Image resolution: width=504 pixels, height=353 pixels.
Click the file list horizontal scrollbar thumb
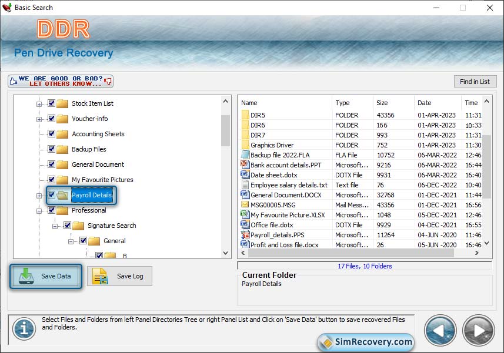[x=351, y=253]
